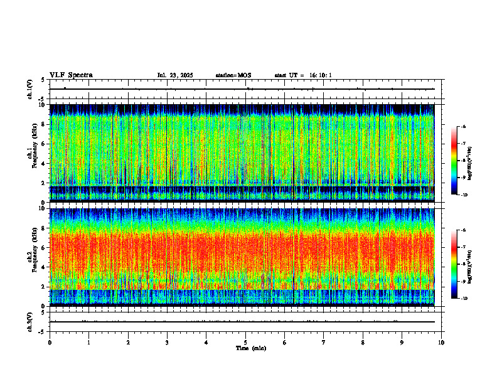Click the ch.3 voltage waveform trace
Screen dimensions: 497x384
click(x=242, y=322)
